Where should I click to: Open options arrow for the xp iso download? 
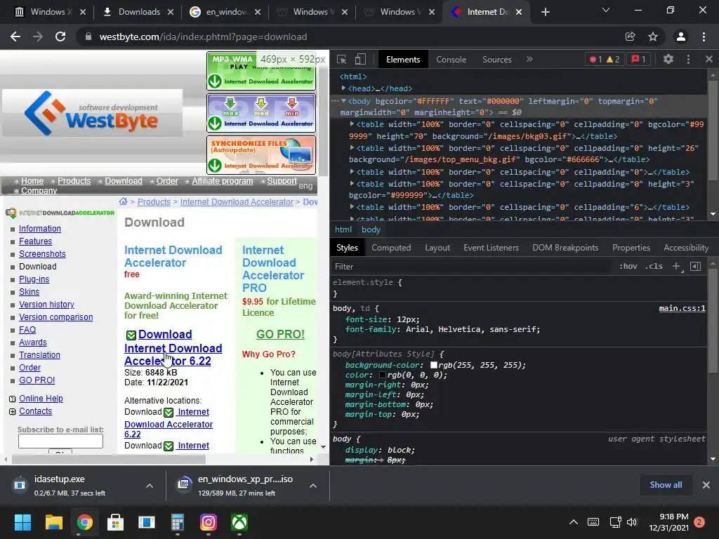point(313,486)
